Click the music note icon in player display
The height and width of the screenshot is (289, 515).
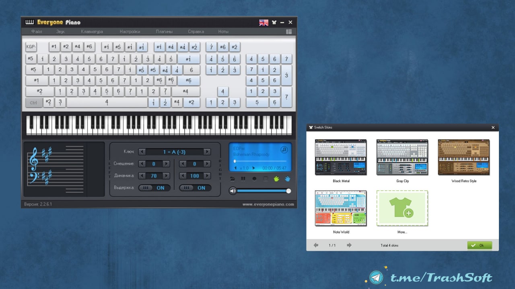pos(284,149)
